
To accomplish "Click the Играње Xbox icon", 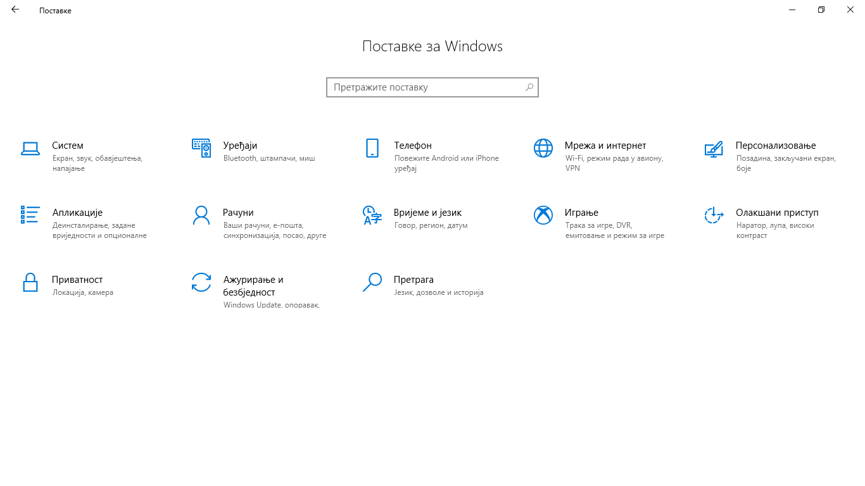I will tap(543, 215).
